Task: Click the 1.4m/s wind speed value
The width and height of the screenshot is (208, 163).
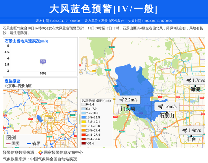Action: [194, 130]
